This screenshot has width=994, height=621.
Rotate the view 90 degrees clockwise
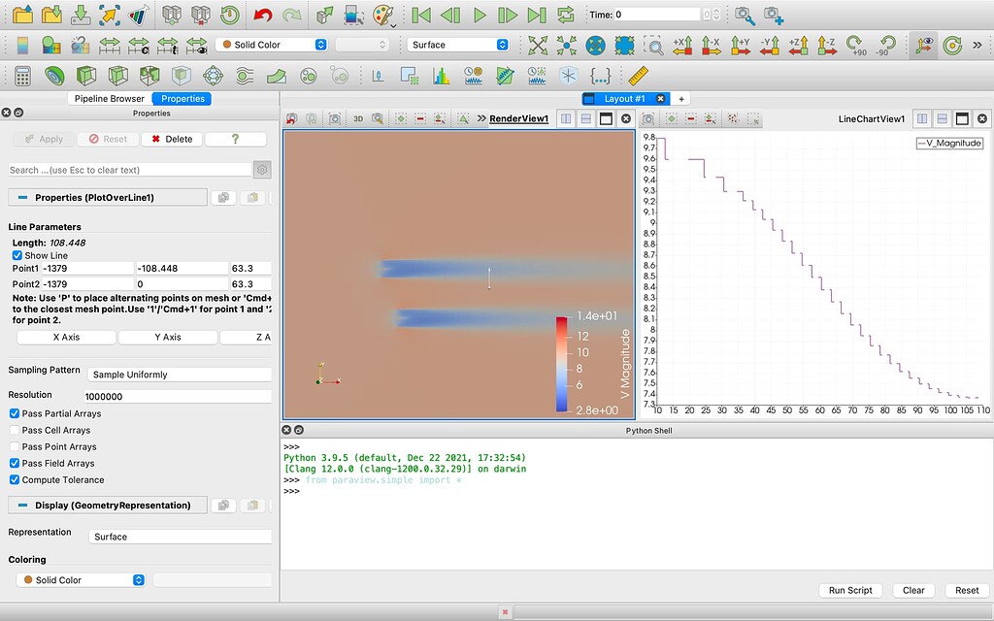pos(856,45)
